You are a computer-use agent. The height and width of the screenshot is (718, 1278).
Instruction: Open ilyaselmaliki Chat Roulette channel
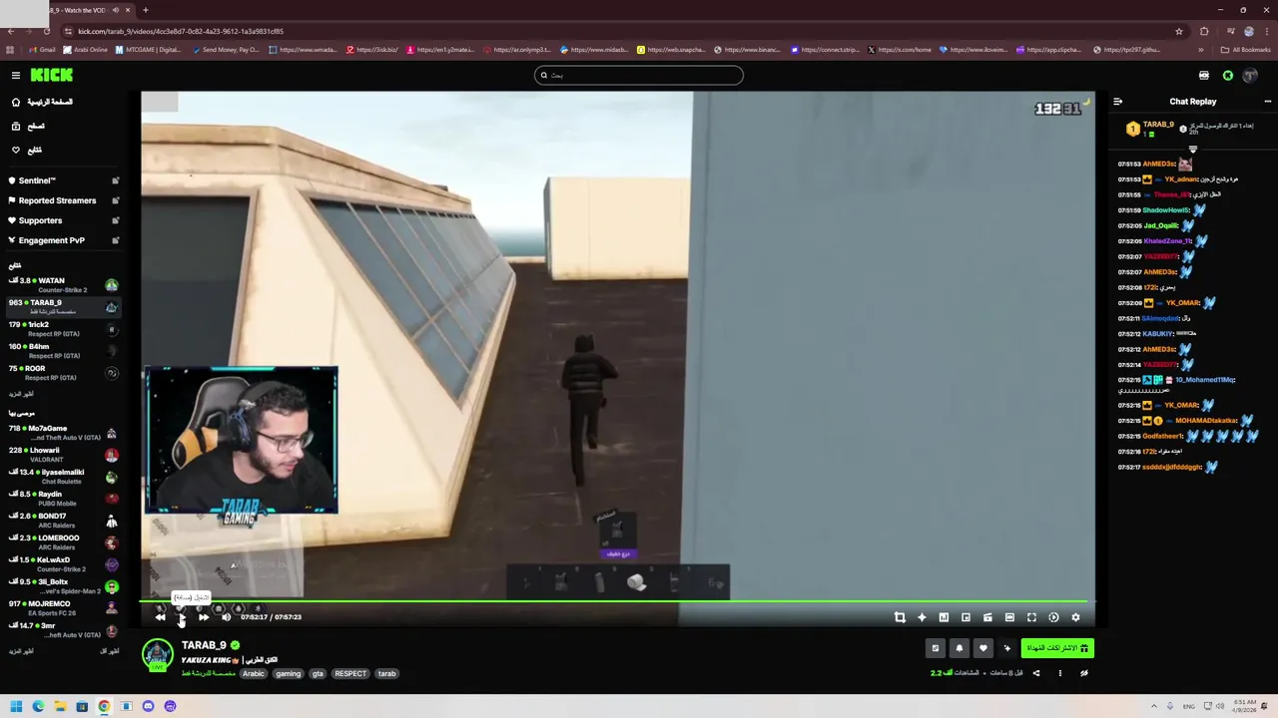tap(62, 477)
